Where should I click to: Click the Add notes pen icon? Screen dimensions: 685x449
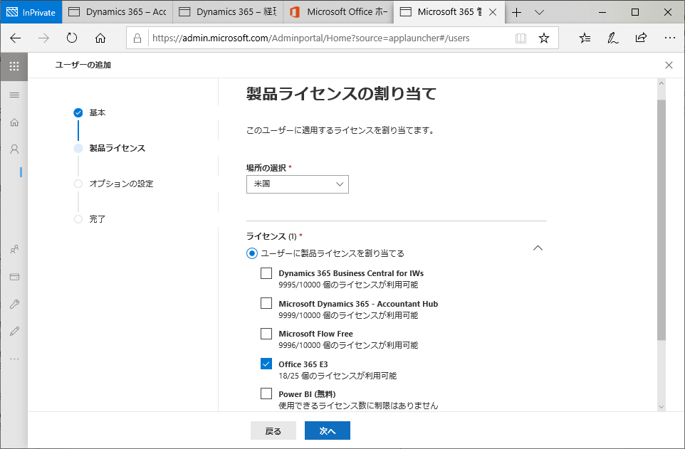pyautogui.click(x=612, y=38)
